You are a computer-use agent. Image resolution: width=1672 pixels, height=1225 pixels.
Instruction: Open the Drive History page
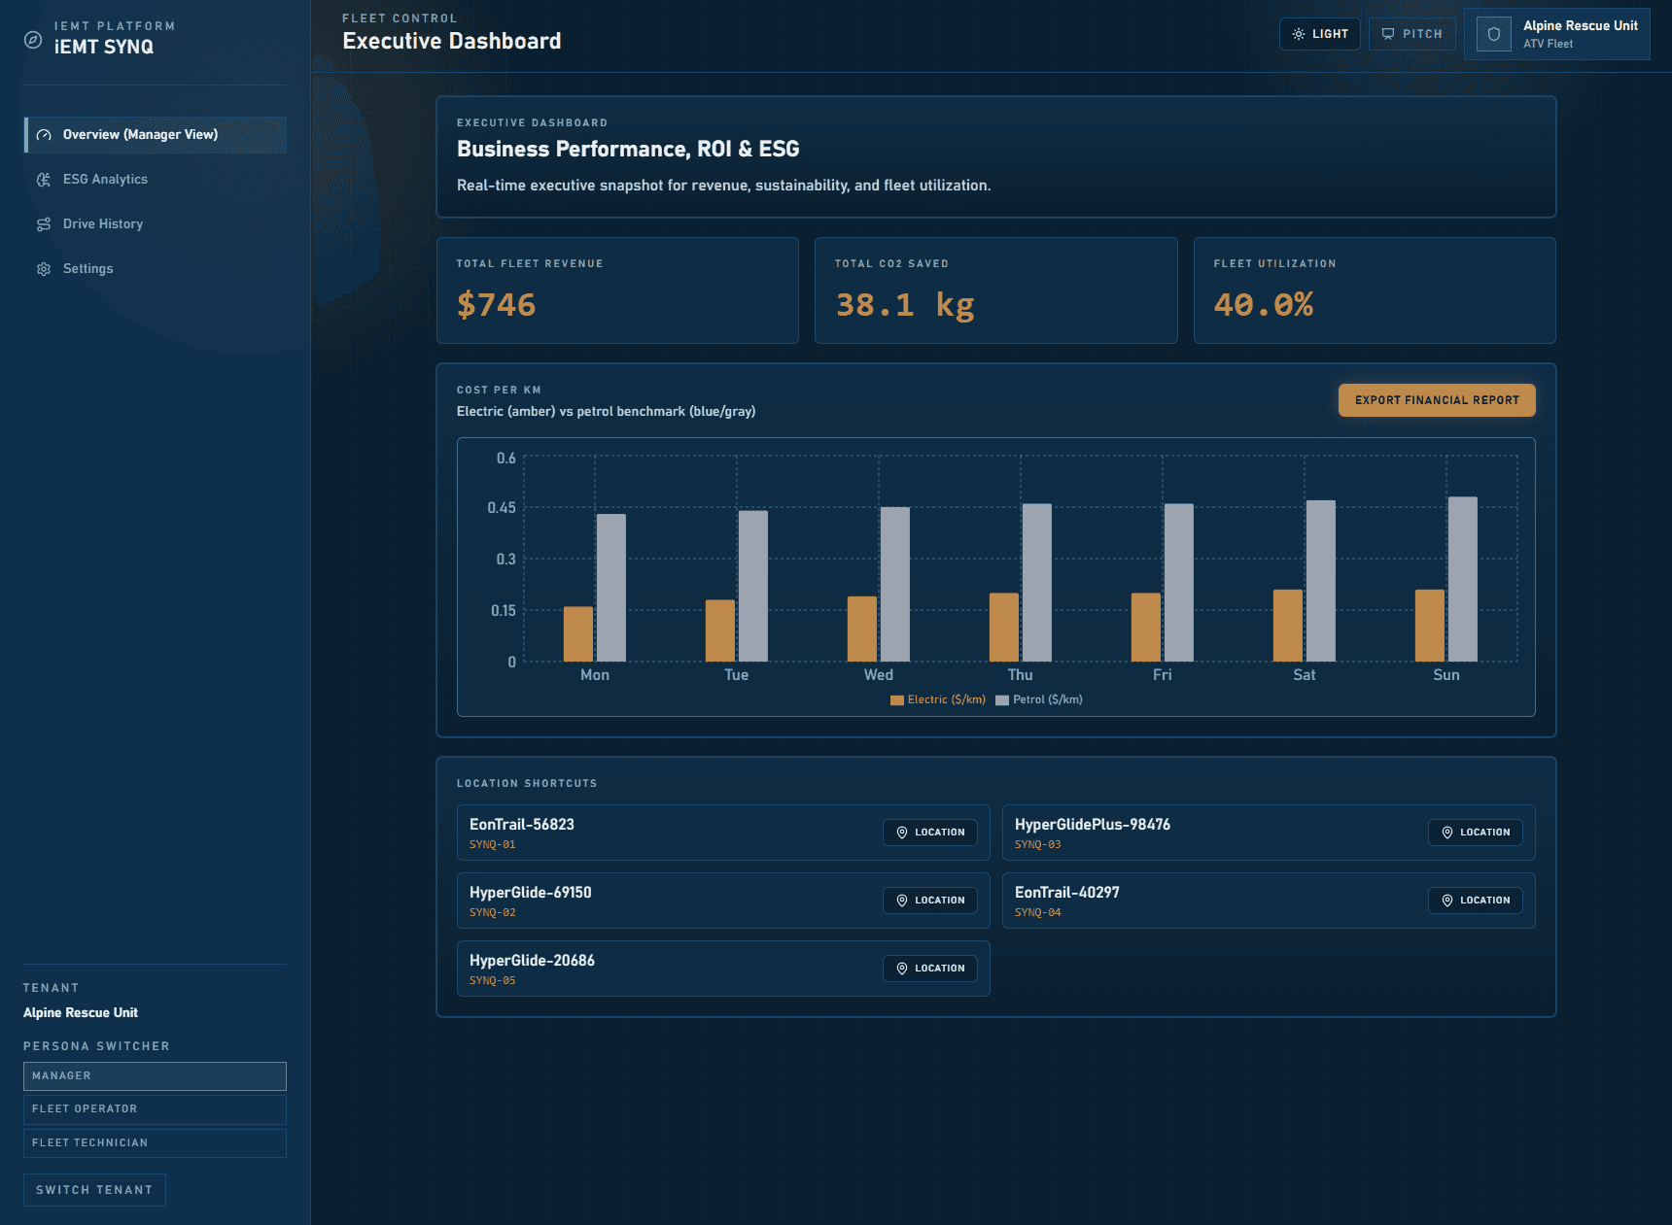(x=103, y=224)
